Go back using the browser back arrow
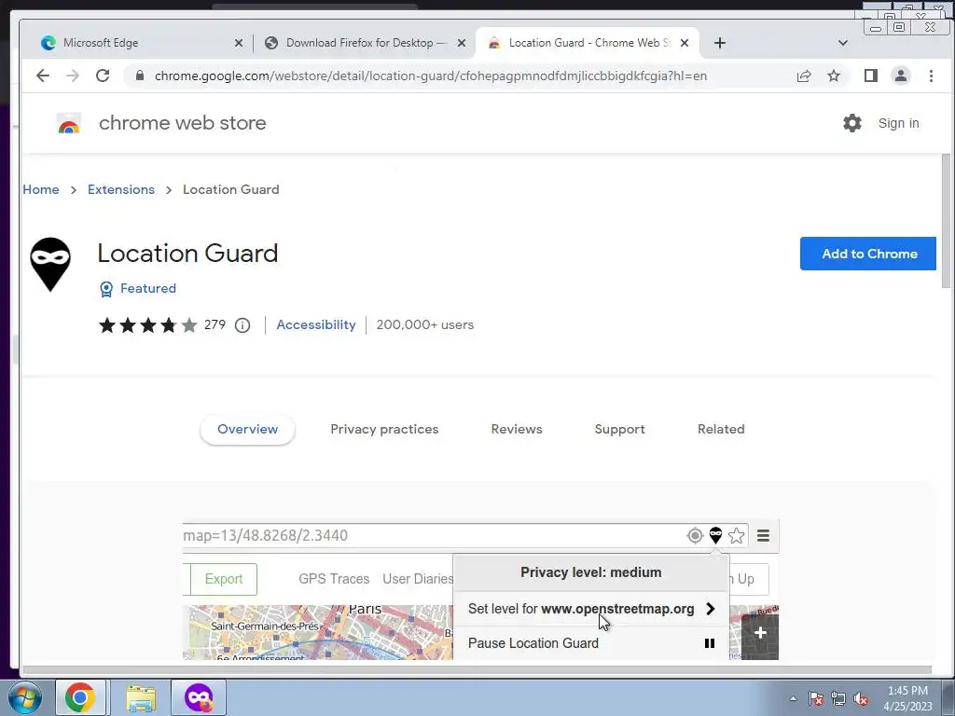 (43, 76)
